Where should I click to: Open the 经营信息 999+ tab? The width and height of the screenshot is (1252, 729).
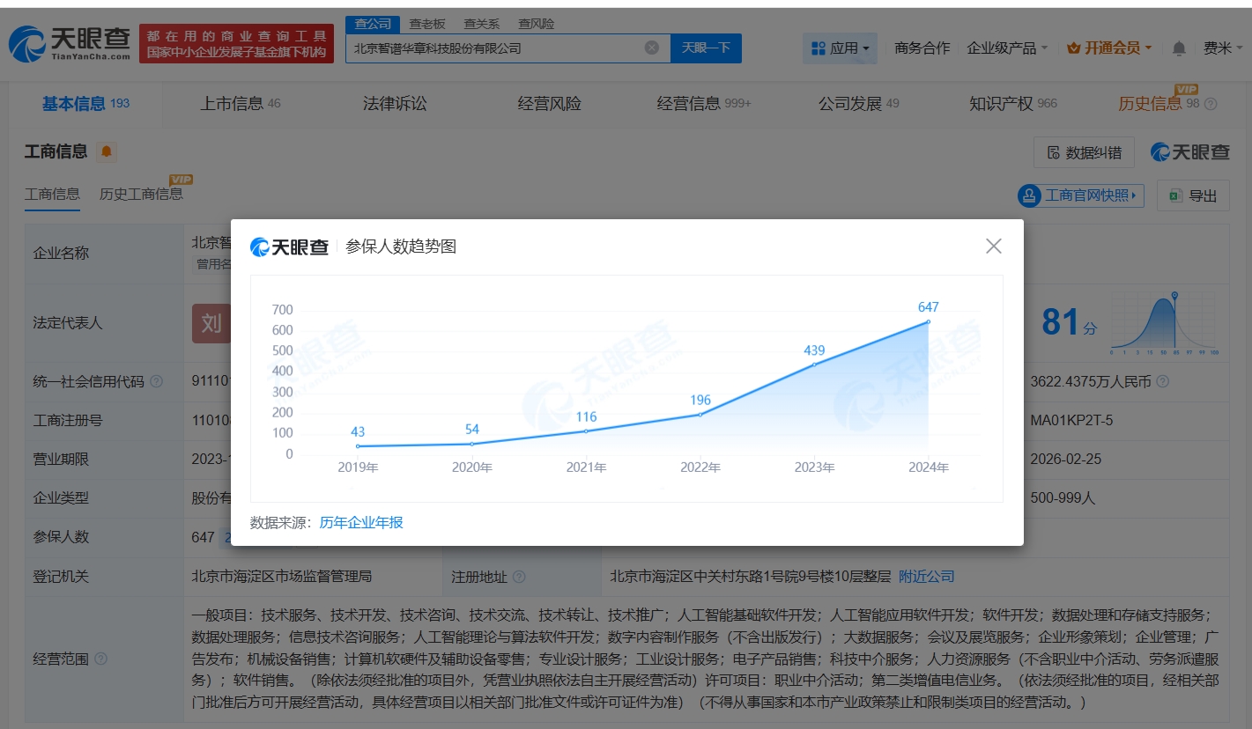coord(704,104)
